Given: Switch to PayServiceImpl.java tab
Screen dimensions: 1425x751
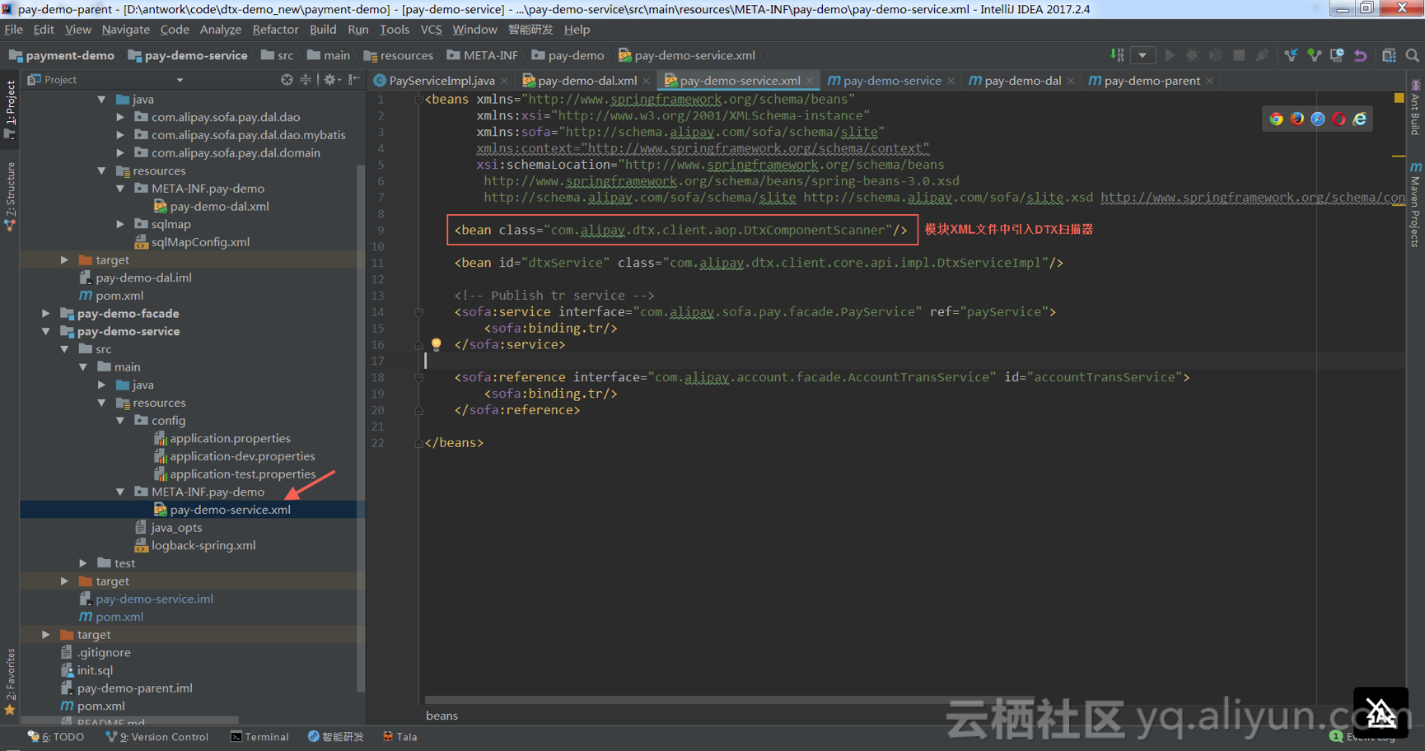Looking at the screenshot, I should coord(442,81).
